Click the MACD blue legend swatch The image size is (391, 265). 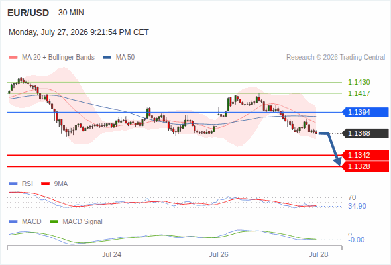click(13, 222)
